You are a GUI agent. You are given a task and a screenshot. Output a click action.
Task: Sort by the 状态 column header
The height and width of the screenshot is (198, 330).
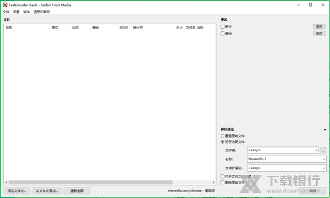coord(80,28)
